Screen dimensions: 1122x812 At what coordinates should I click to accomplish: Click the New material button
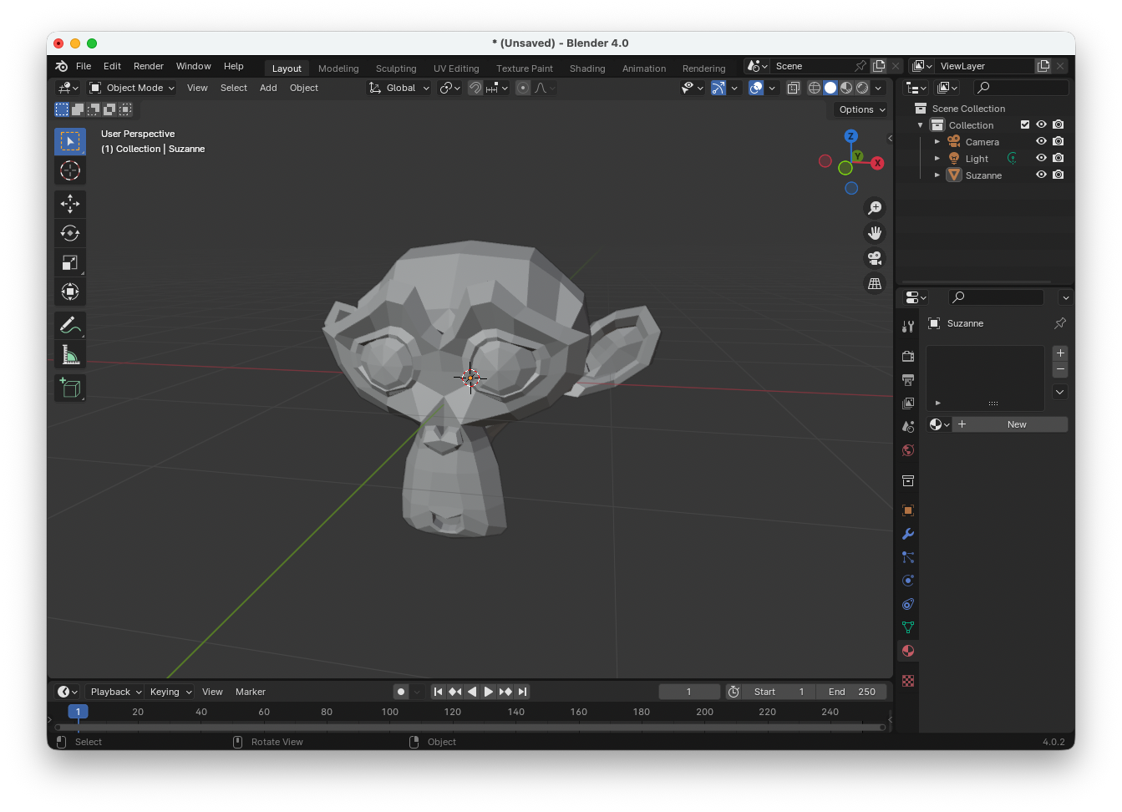(1016, 424)
